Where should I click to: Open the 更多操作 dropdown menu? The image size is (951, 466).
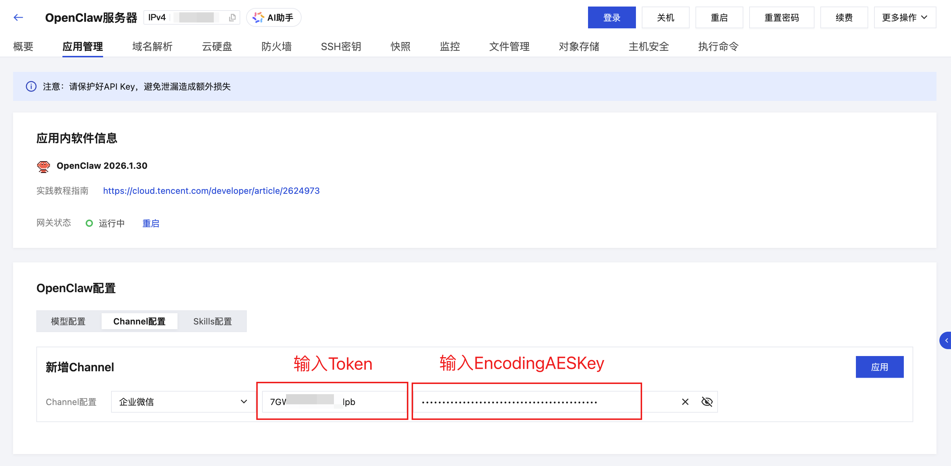pos(905,17)
